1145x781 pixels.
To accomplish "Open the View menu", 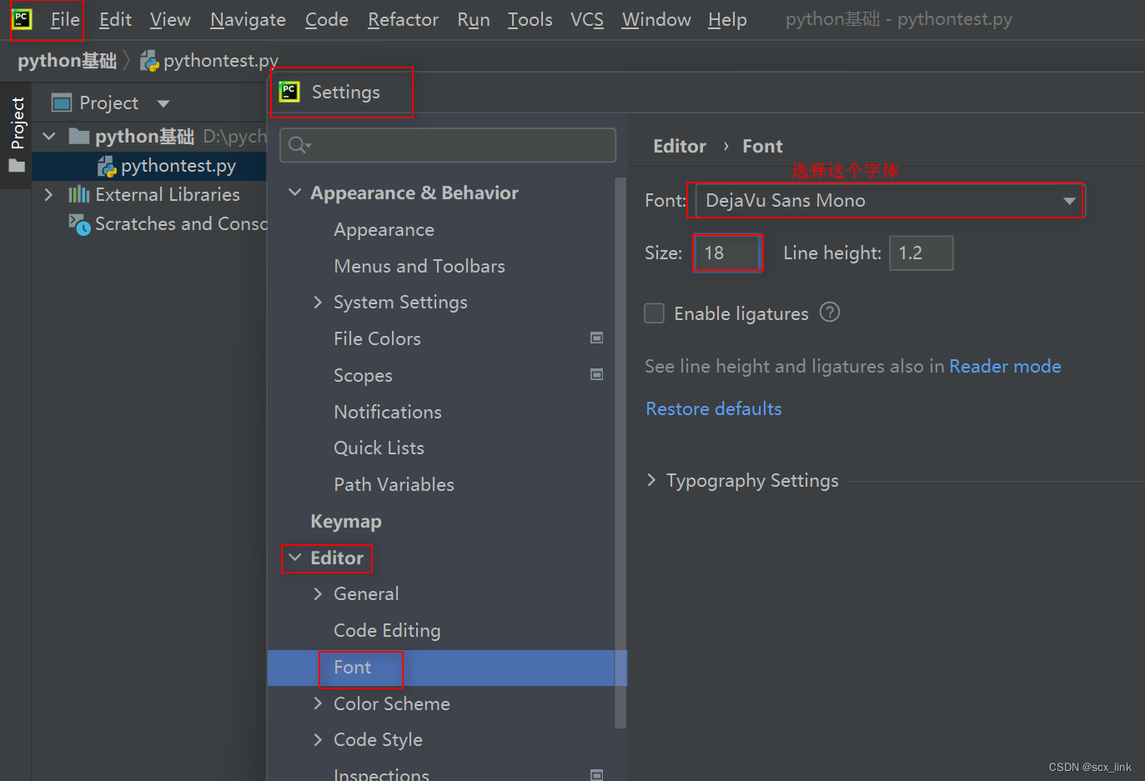I will point(170,19).
